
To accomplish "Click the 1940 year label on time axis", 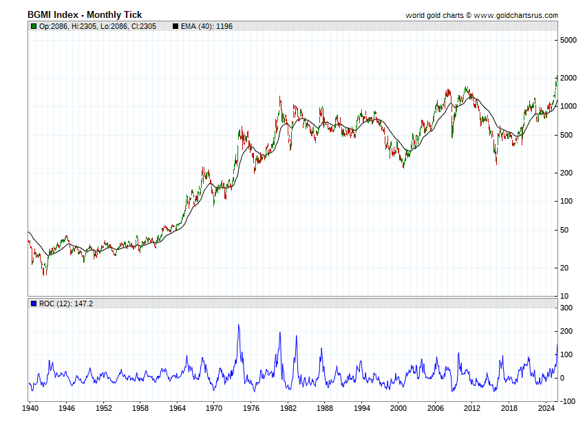I will pyautogui.click(x=30, y=408).
